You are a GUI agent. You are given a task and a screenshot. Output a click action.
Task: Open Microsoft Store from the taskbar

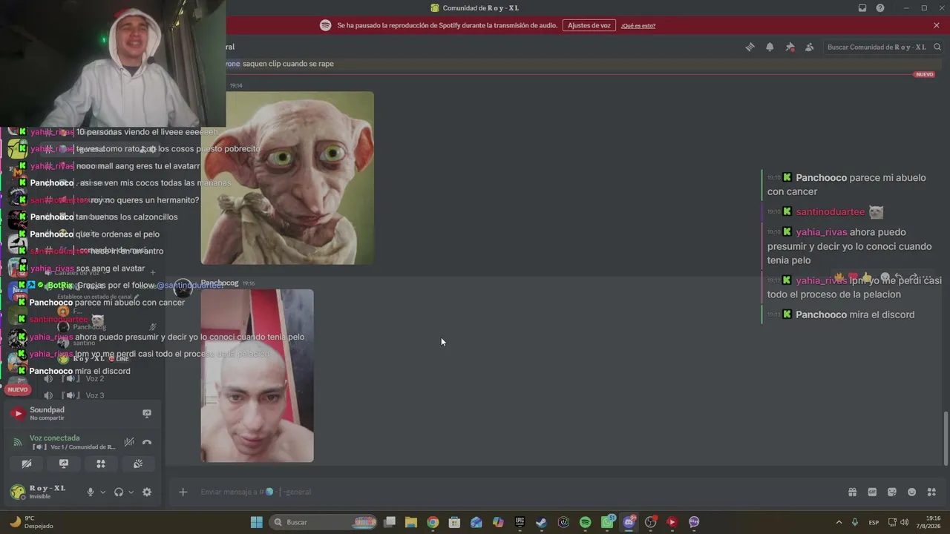455,522
